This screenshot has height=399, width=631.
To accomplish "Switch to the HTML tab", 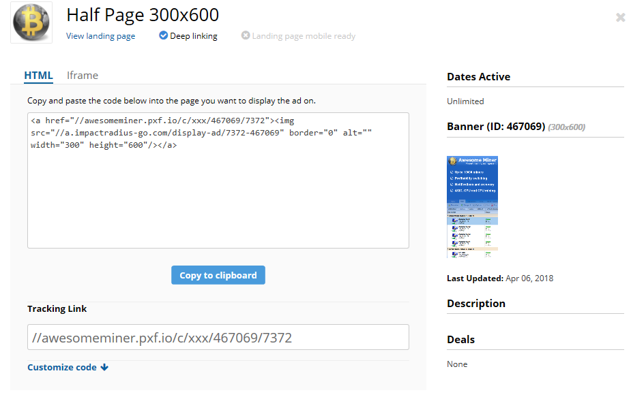I will click(x=39, y=75).
